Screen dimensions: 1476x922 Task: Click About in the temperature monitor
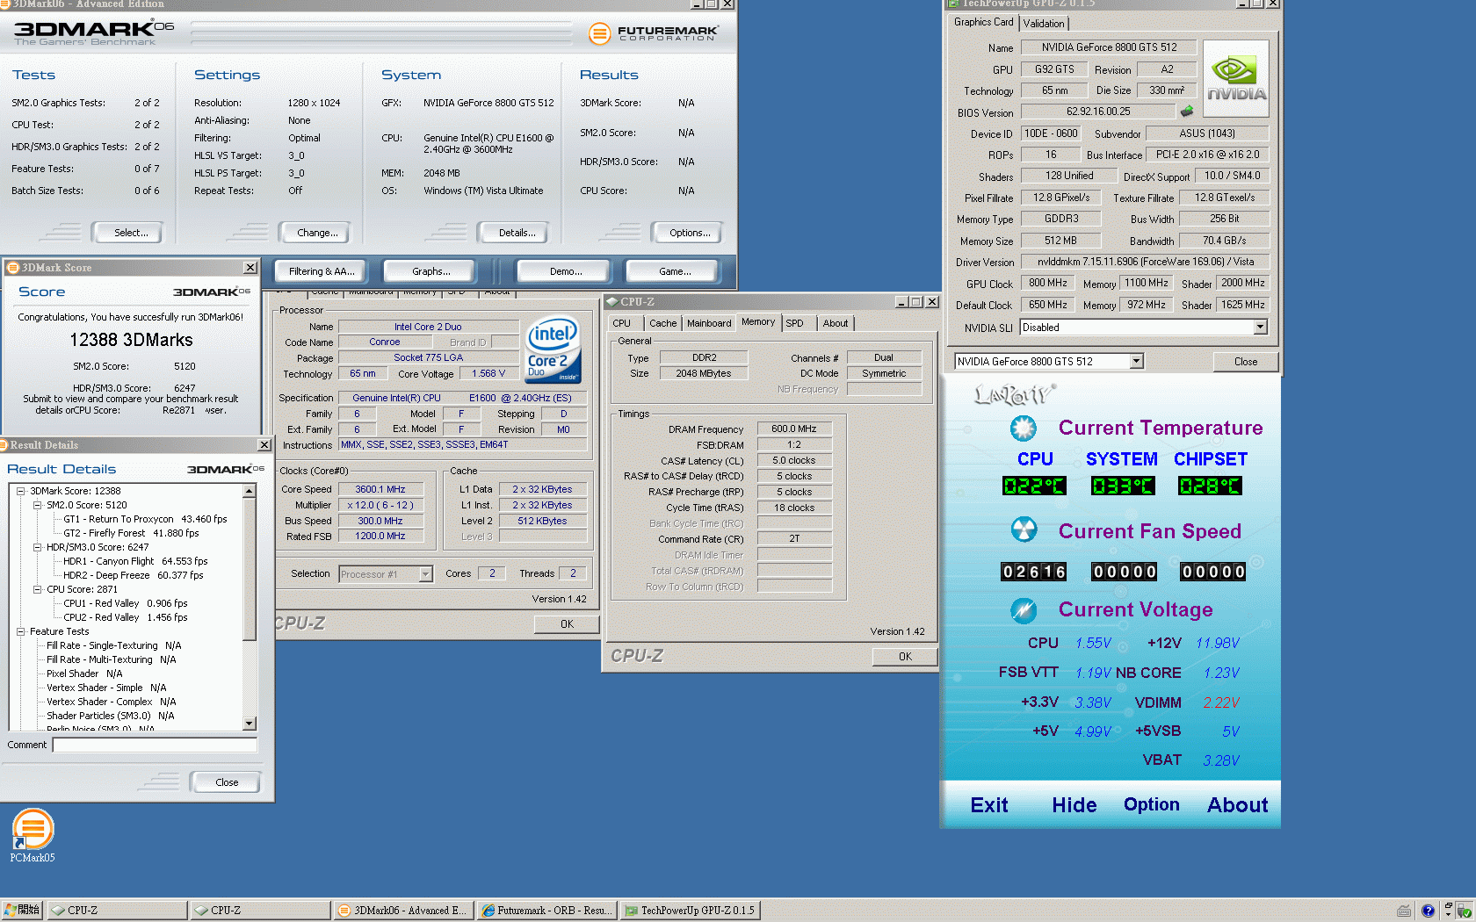(x=1237, y=805)
